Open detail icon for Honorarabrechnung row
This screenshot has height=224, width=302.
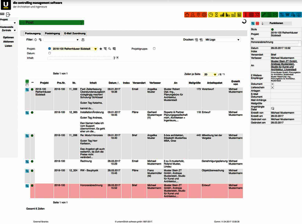coord(27,186)
